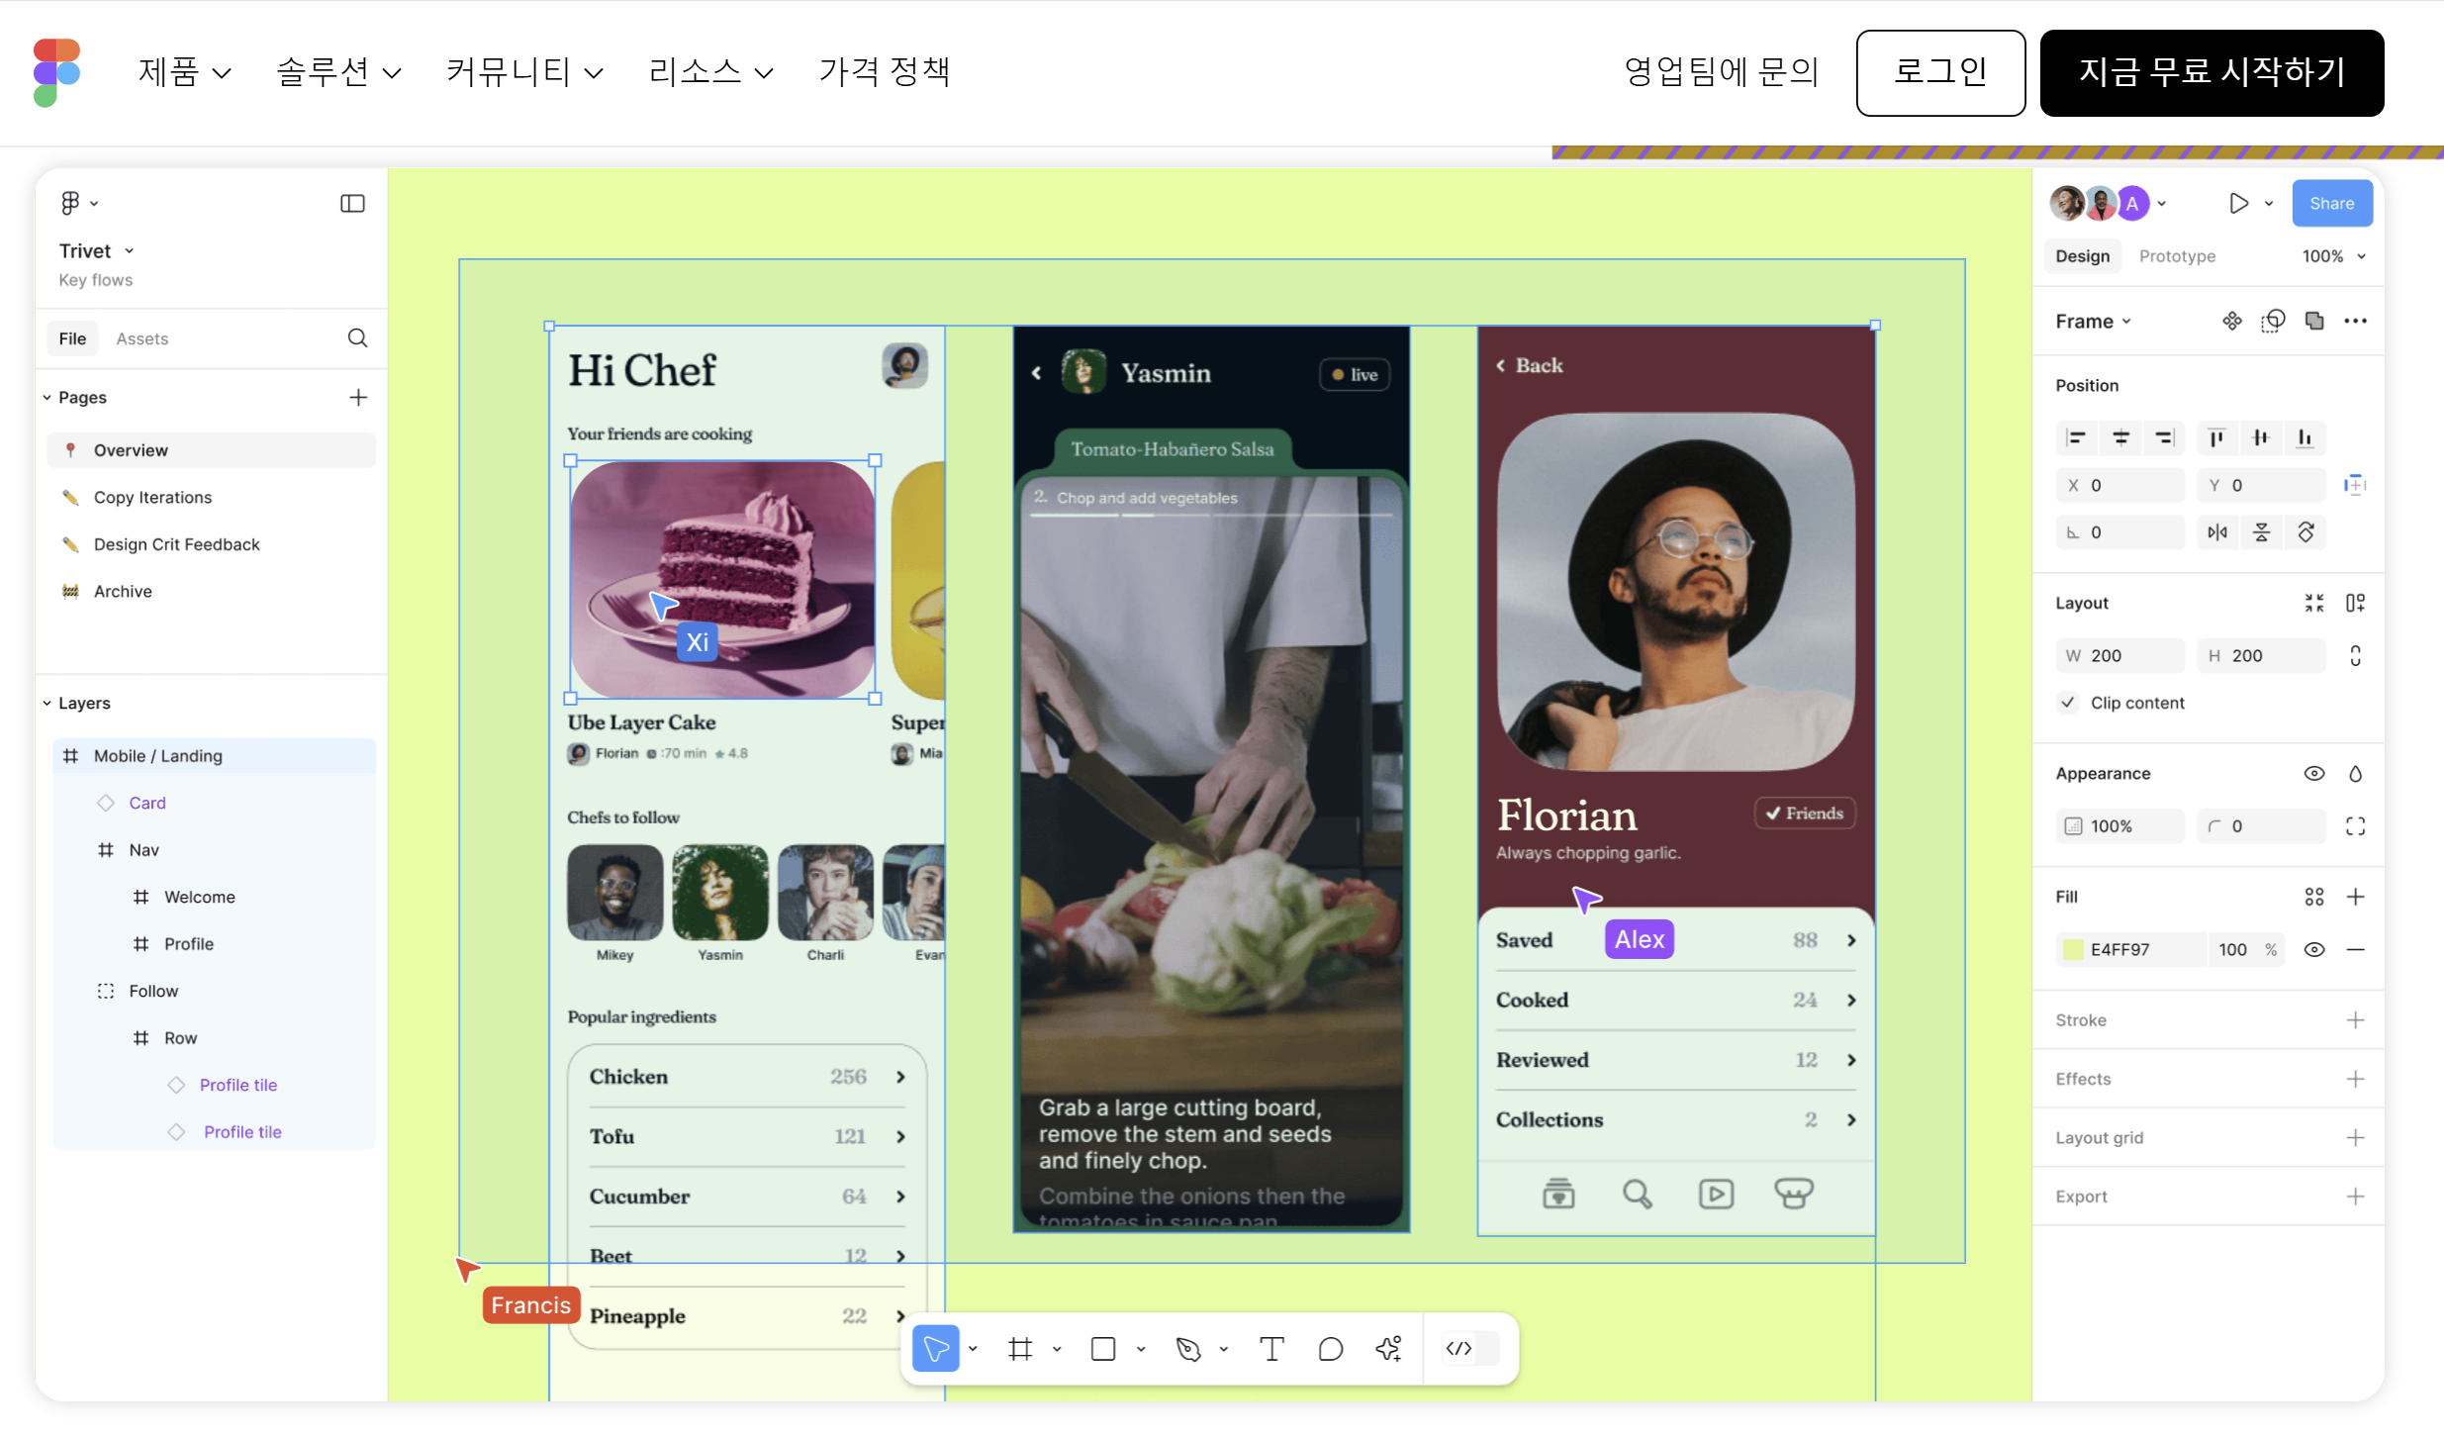
Task: Click the auto layout icon in Layout
Action: pyautogui.click(x=2356, y=603)
